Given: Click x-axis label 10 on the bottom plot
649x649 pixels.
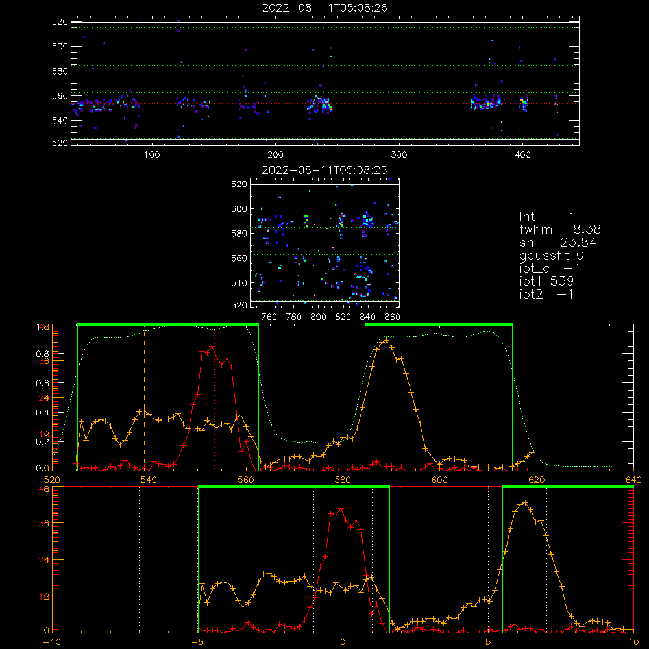Looking at the screenshot, I should tap(633, 642).
